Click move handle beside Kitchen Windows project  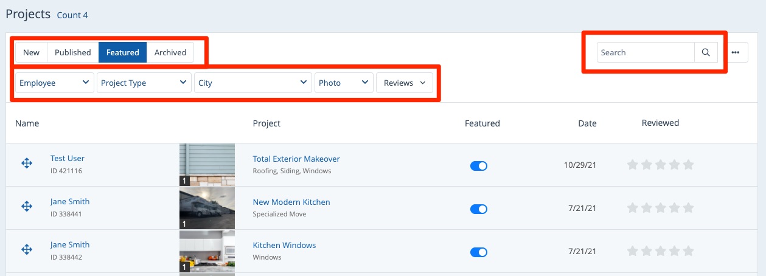coord(27,249)
